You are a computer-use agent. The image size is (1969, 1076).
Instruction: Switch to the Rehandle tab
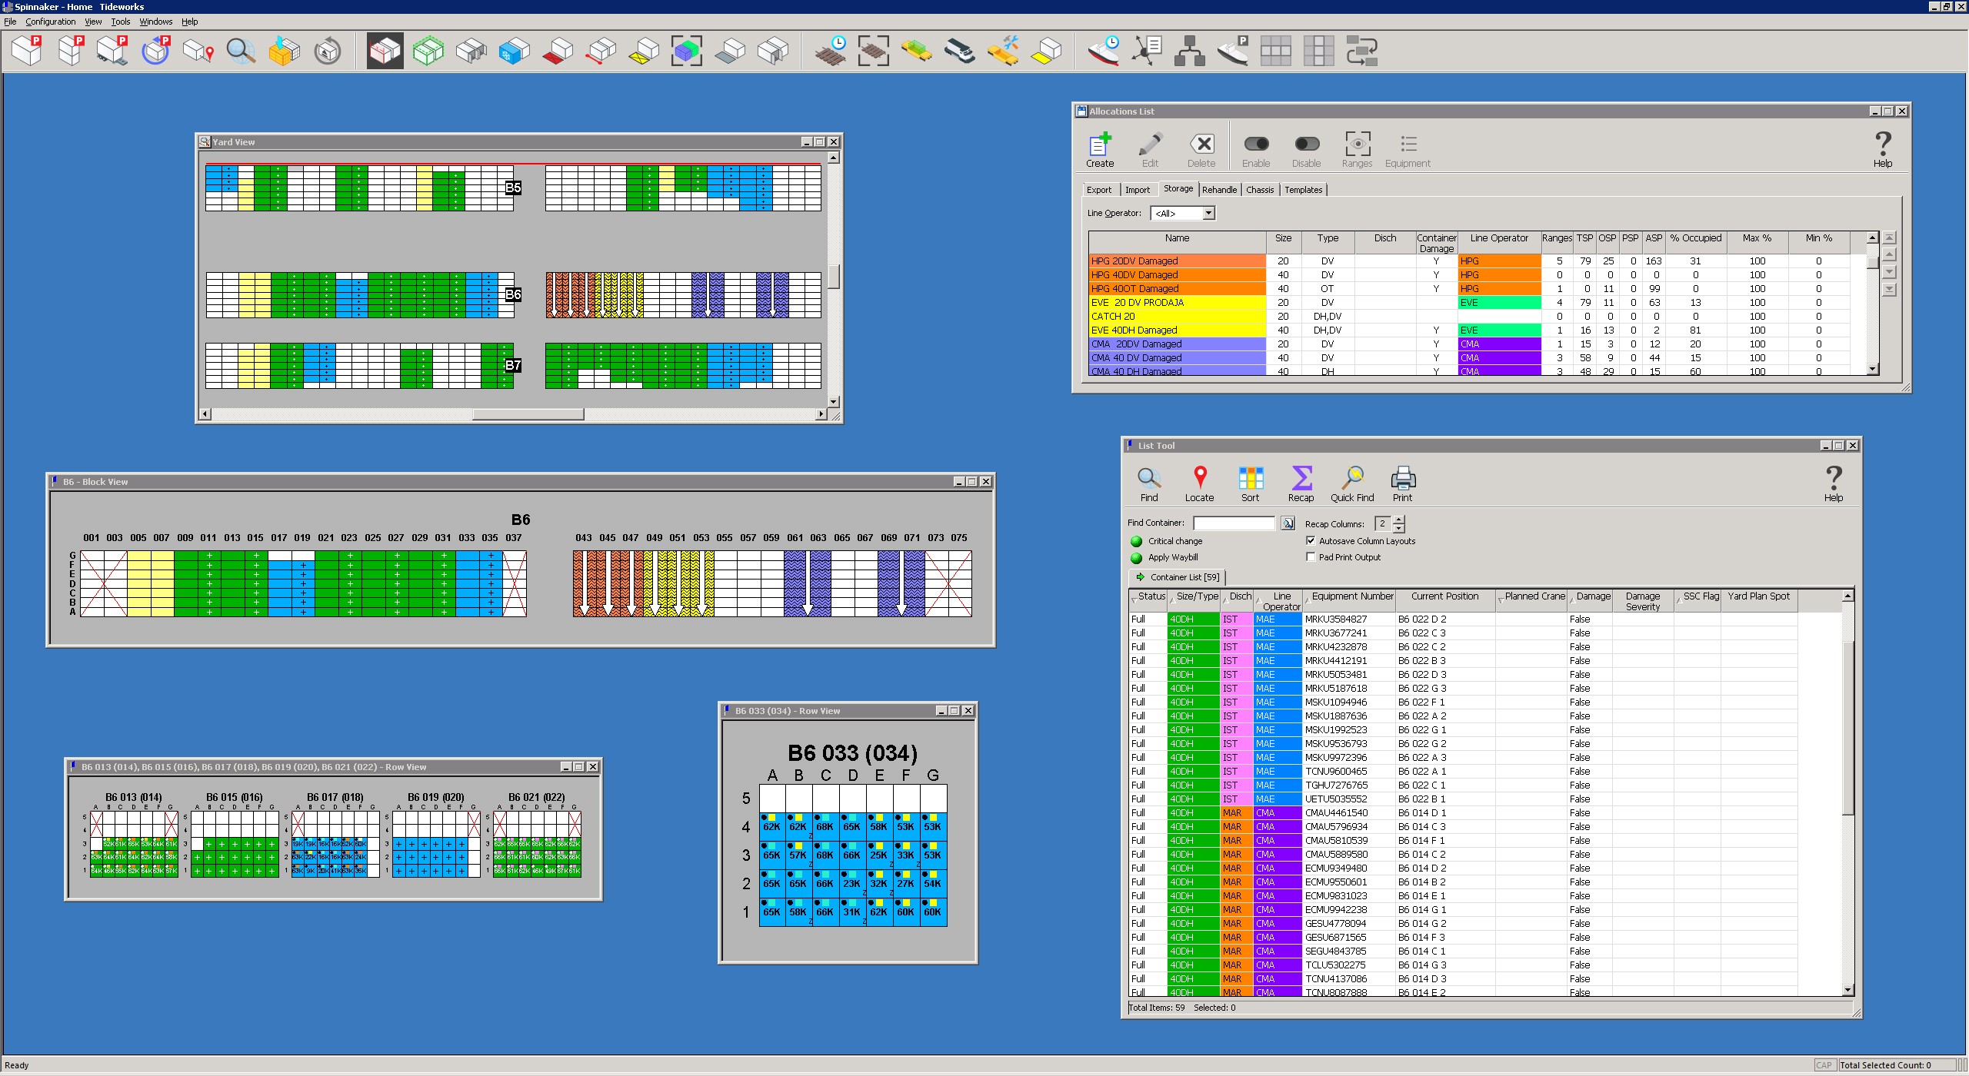1219,190
